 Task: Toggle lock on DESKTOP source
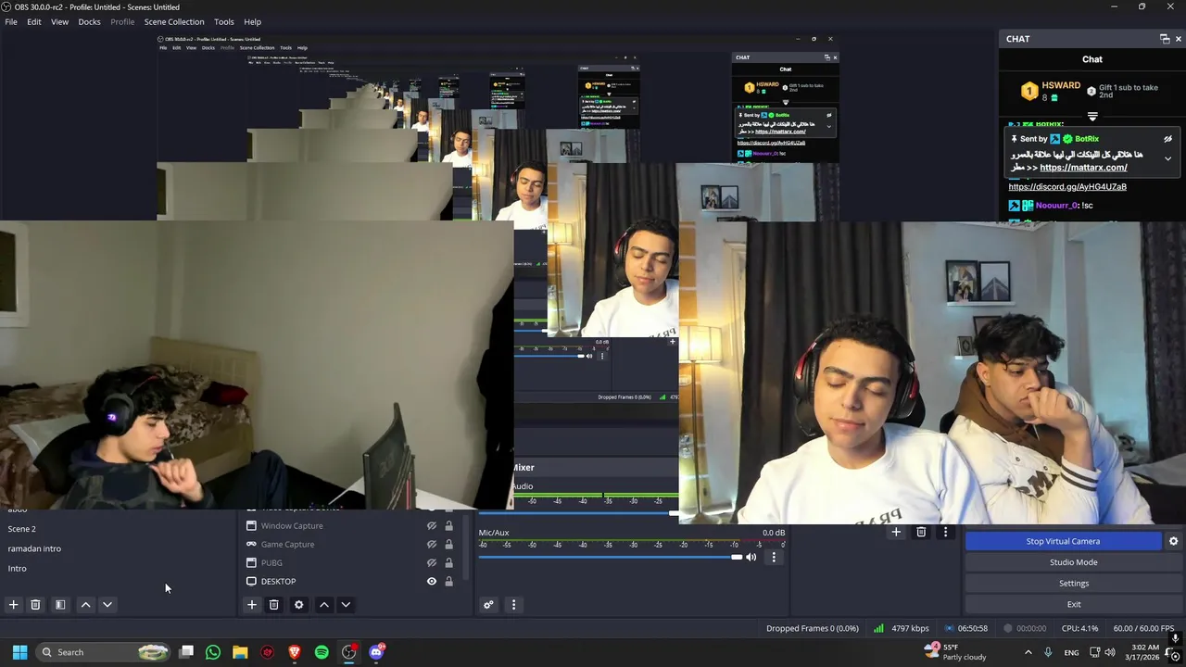tap(448, 581)
